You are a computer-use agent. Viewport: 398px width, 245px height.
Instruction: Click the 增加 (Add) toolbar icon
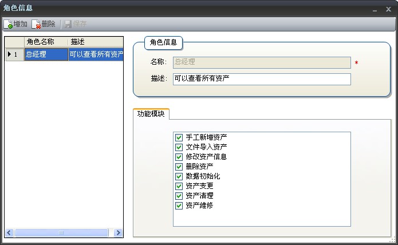[9, 24]
